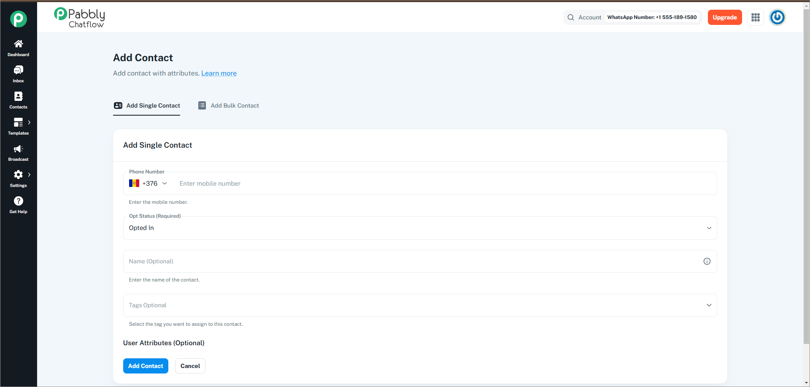Click the Pabbly Chatflow header logo
The height and width of the screenshot is (387, 810).
click(79, 18)
